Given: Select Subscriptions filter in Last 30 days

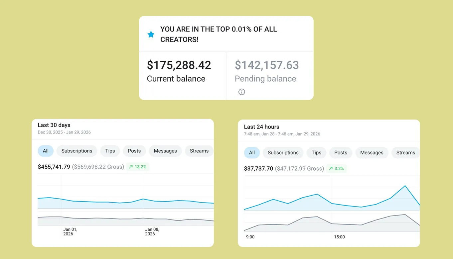Looking at the screenshot, I should [77, 151].
